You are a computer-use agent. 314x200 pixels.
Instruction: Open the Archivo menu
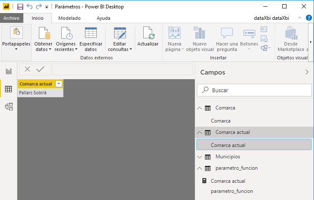pyautogui.click(x=11, y=18)
